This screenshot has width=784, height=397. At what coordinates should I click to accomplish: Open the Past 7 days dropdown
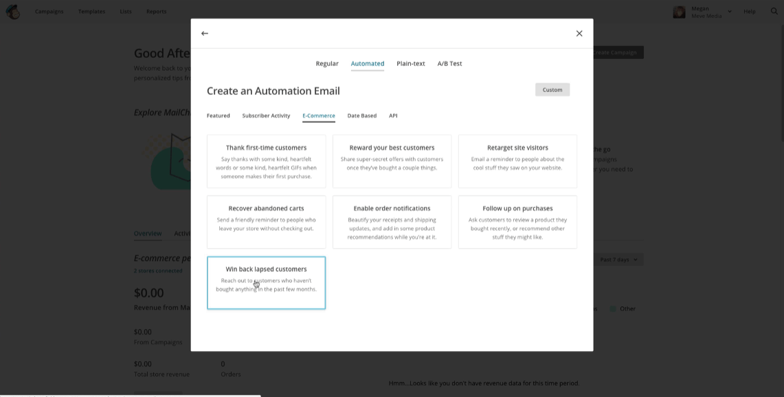click(618, 260)
